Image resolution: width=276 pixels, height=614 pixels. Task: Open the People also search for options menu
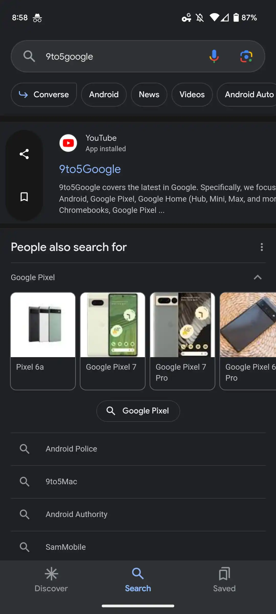point(262,247)
